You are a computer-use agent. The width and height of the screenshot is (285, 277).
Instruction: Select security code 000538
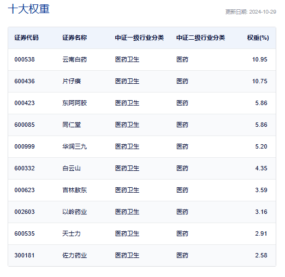pyautogui.click(x=25, y=59)
